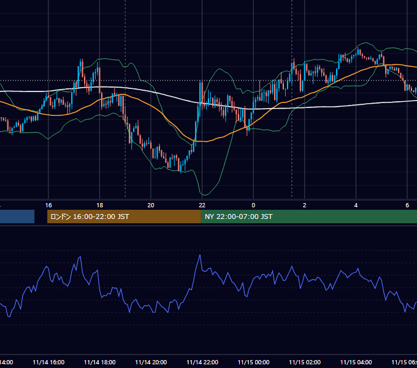Screen dimensions: 417x368
Task: Click the 11/14 20:00 time axis label
Action: (151, 362)
